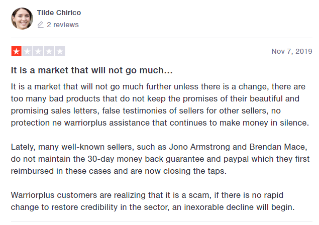Click the name 'Brendan Mace' in the review
The image size is (319, 225).
277,147
